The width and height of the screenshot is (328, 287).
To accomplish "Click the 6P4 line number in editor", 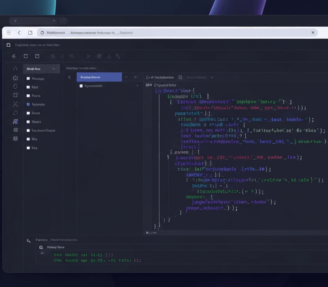I will [x=149, y=85].
